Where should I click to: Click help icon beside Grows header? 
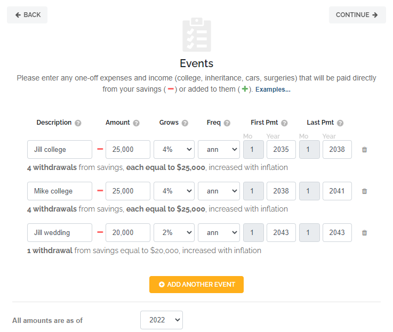click(x=185, y=123)
